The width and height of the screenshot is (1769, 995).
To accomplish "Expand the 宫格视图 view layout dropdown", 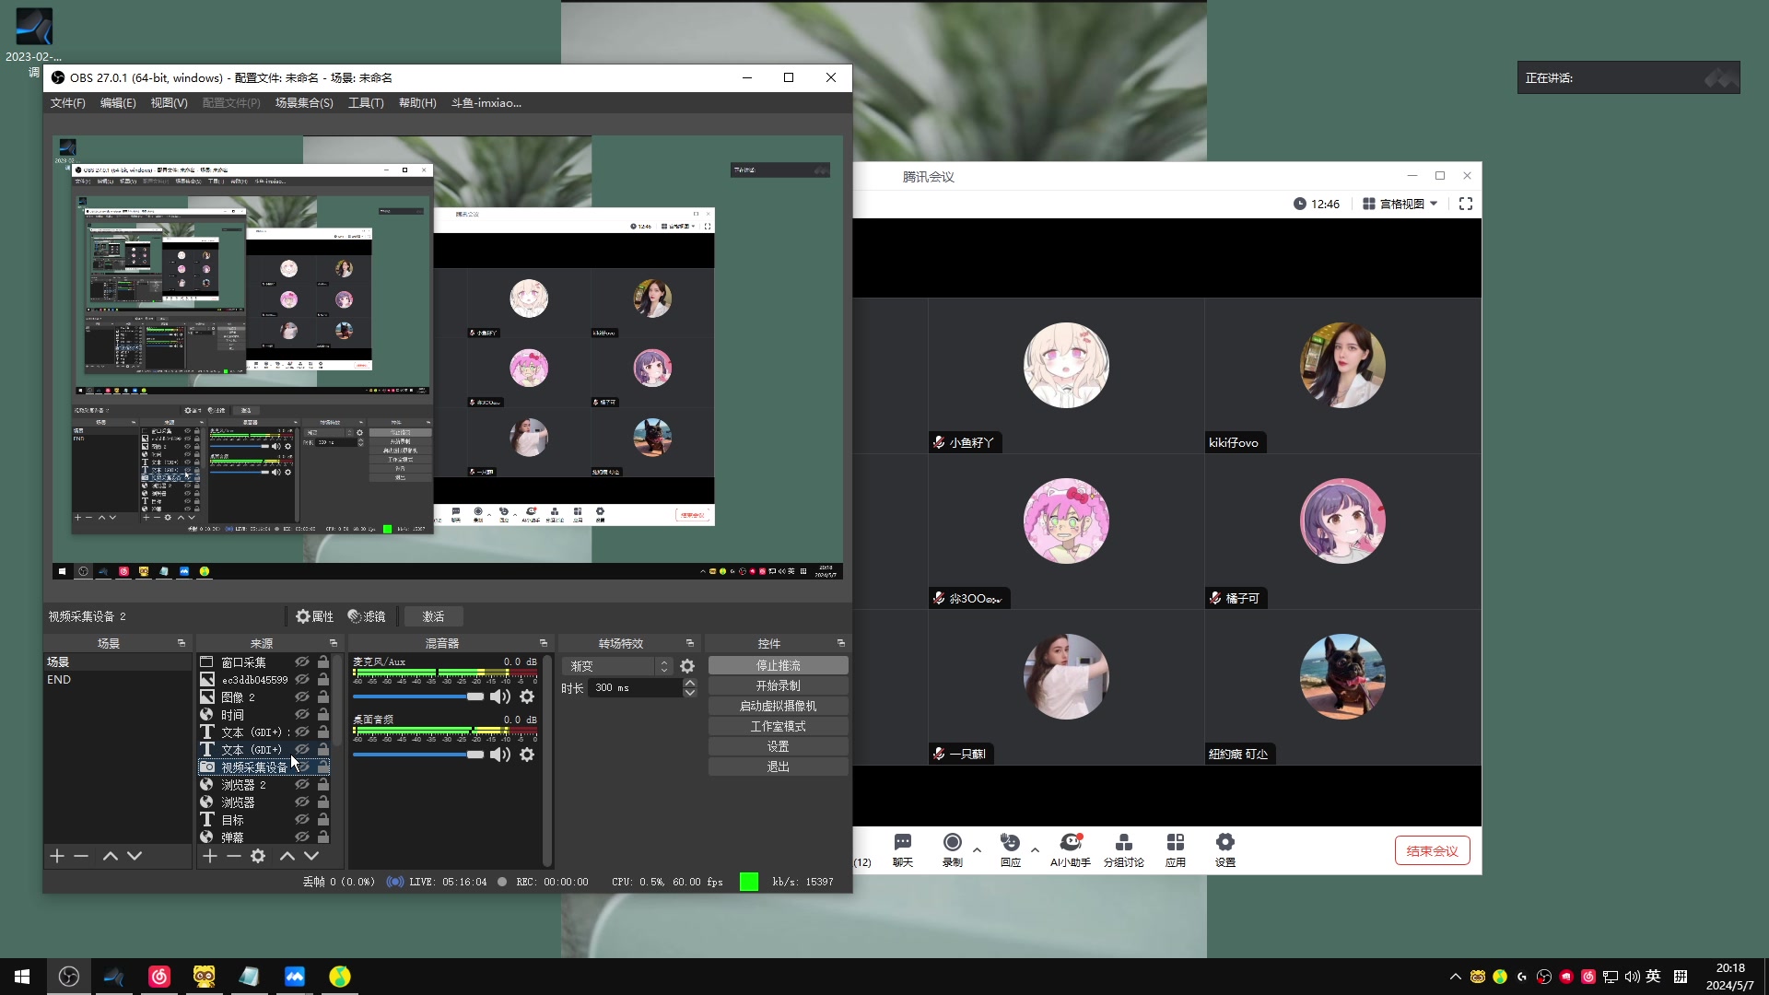I will pyautogui.click(x=1400, y=204).
